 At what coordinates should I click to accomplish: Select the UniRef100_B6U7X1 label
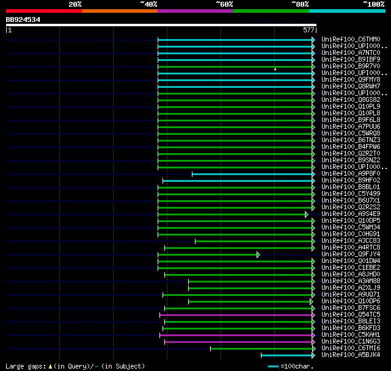351,200
